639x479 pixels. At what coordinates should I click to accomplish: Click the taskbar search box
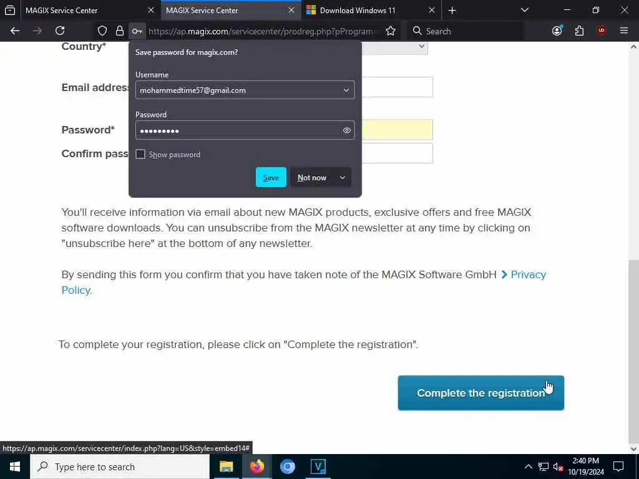click(120, 467)
